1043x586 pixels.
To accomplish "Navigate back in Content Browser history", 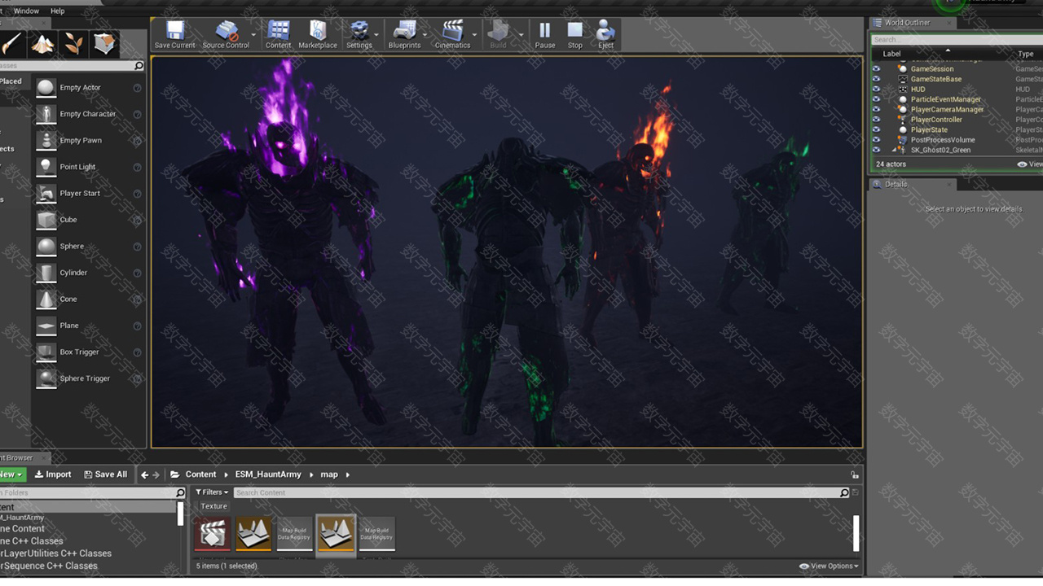I will pyautogui.click(x=144, y=474).
